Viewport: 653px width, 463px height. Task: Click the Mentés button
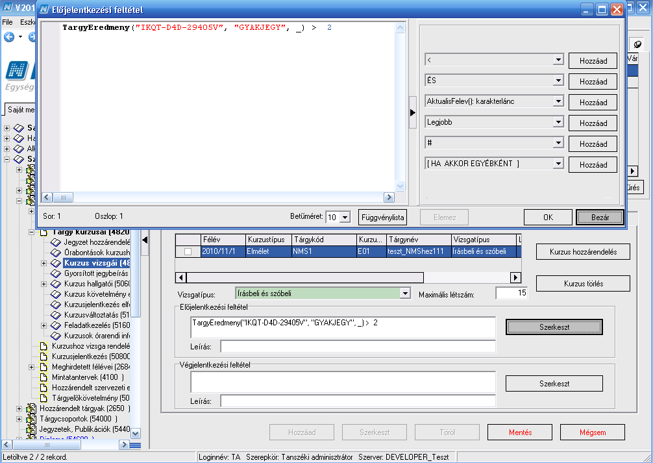click(520, 432)
